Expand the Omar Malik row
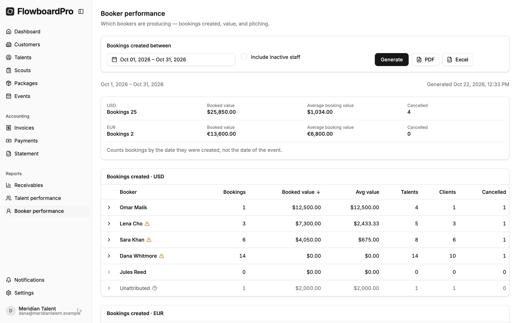 (x=109, y=207)
